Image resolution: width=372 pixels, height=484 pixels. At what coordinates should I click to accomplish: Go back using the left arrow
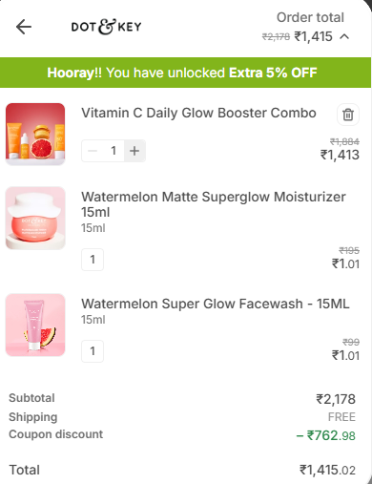tap(24, 27)
